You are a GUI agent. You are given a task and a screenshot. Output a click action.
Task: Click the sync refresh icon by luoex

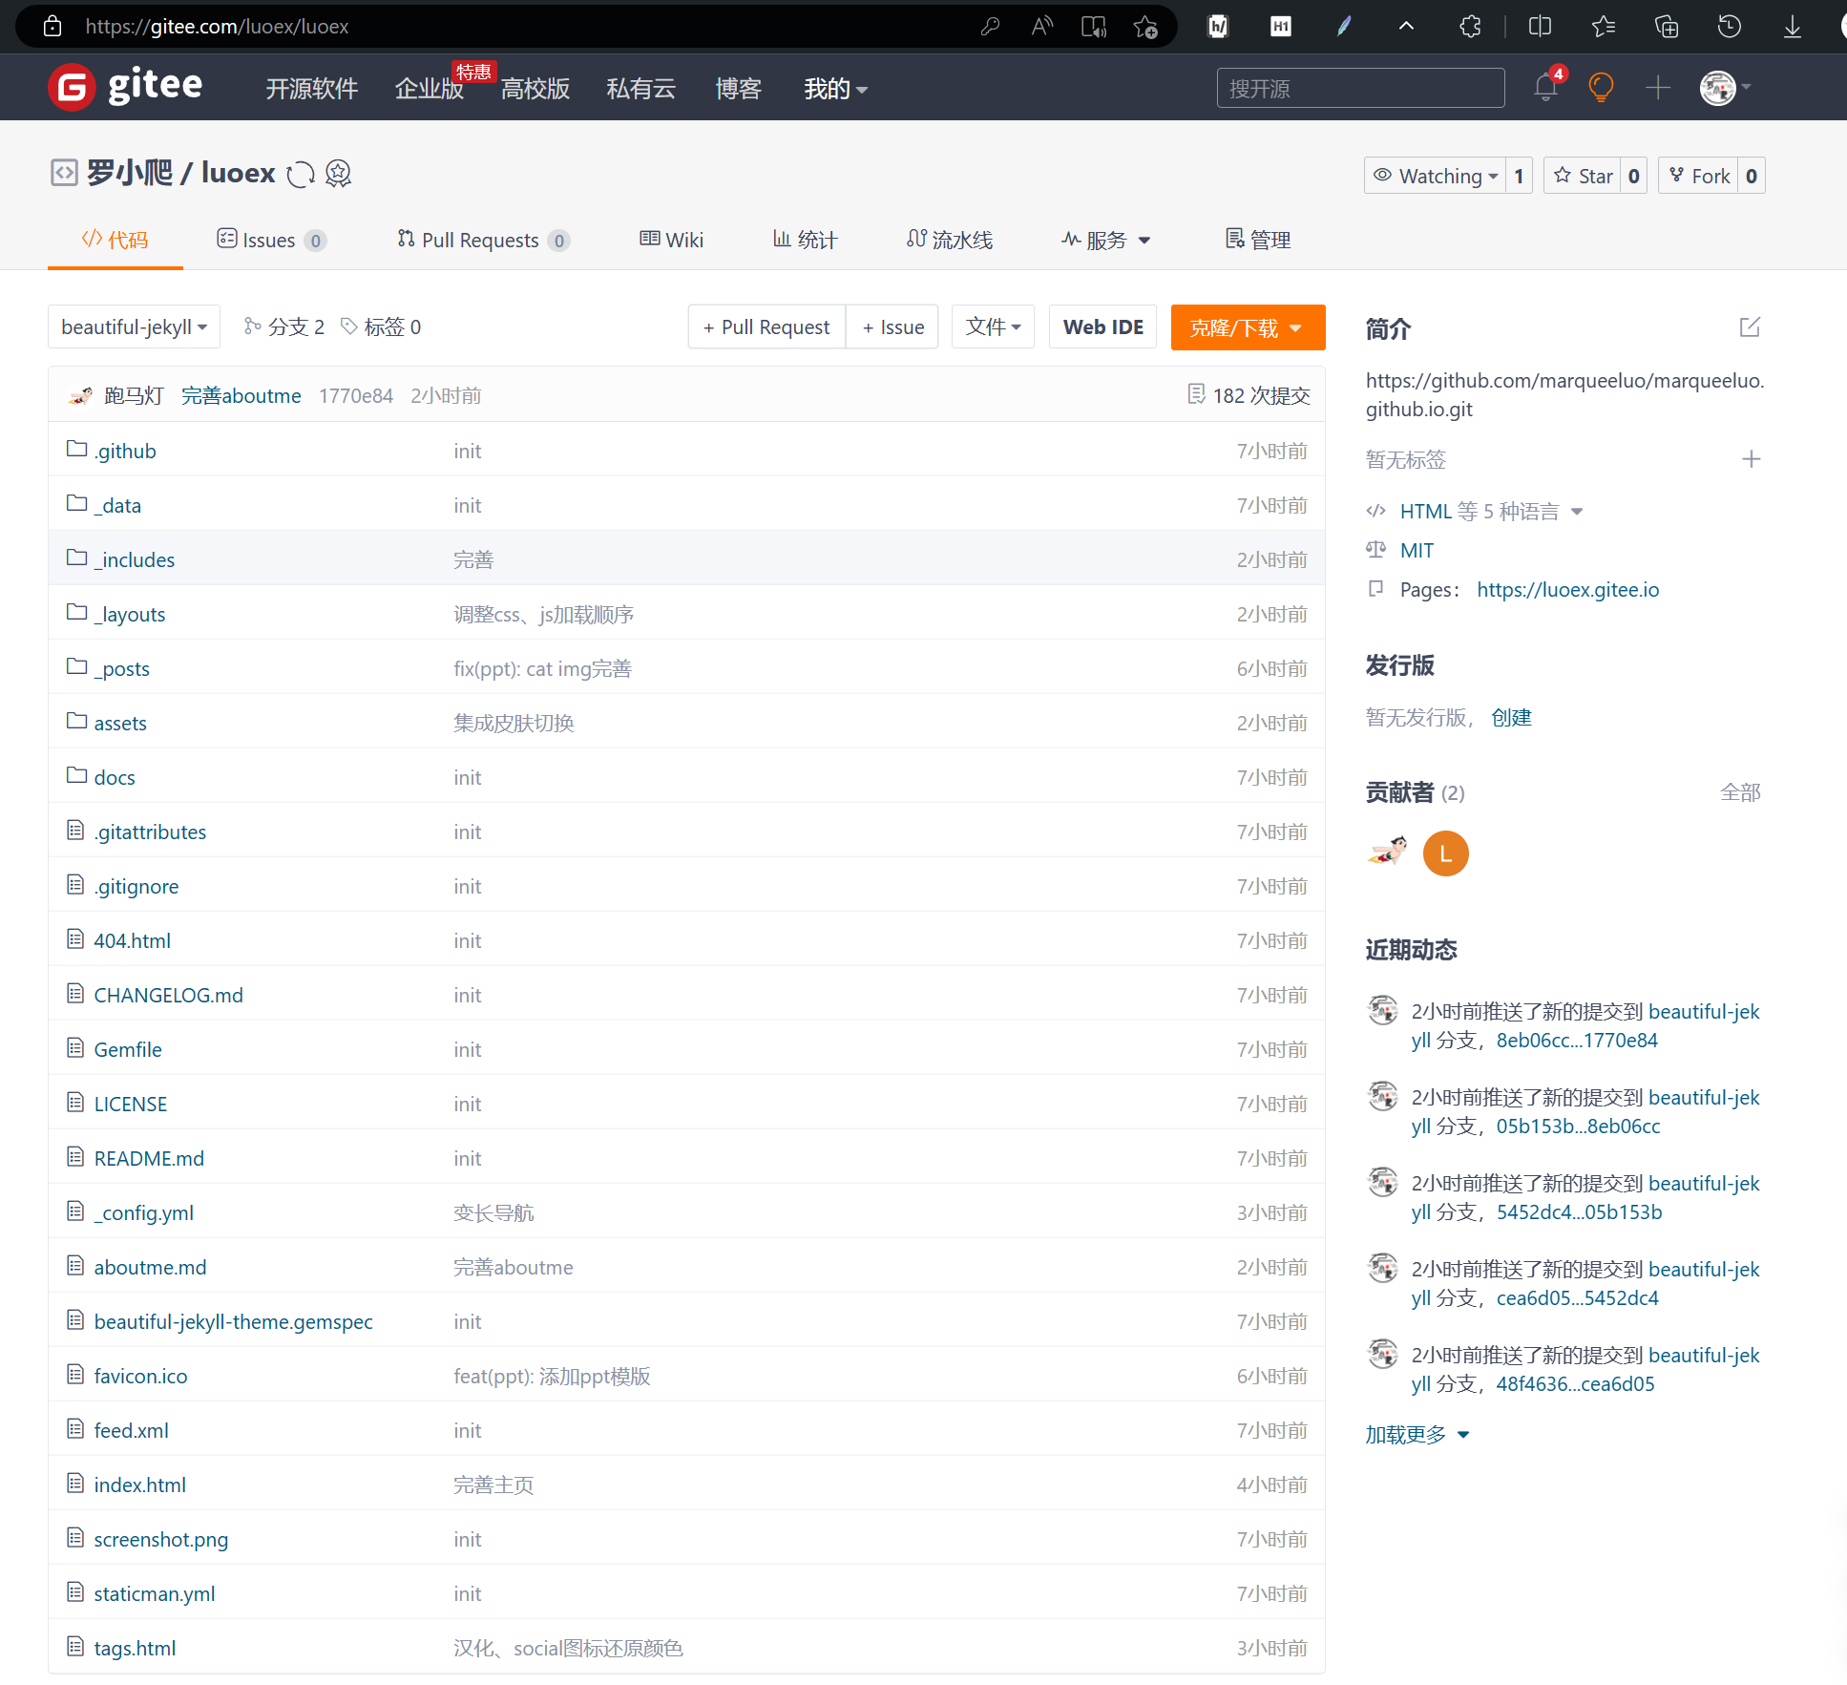pos(301,174)
